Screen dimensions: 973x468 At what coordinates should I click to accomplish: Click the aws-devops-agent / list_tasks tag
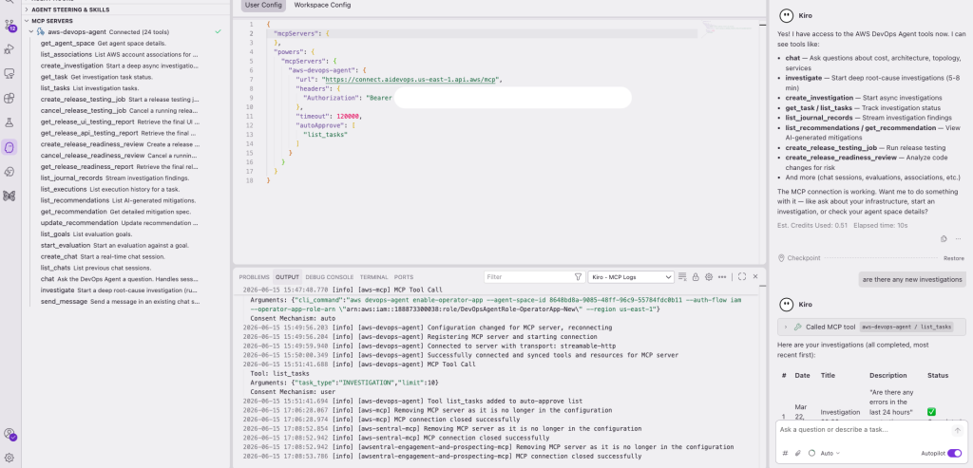906,327
